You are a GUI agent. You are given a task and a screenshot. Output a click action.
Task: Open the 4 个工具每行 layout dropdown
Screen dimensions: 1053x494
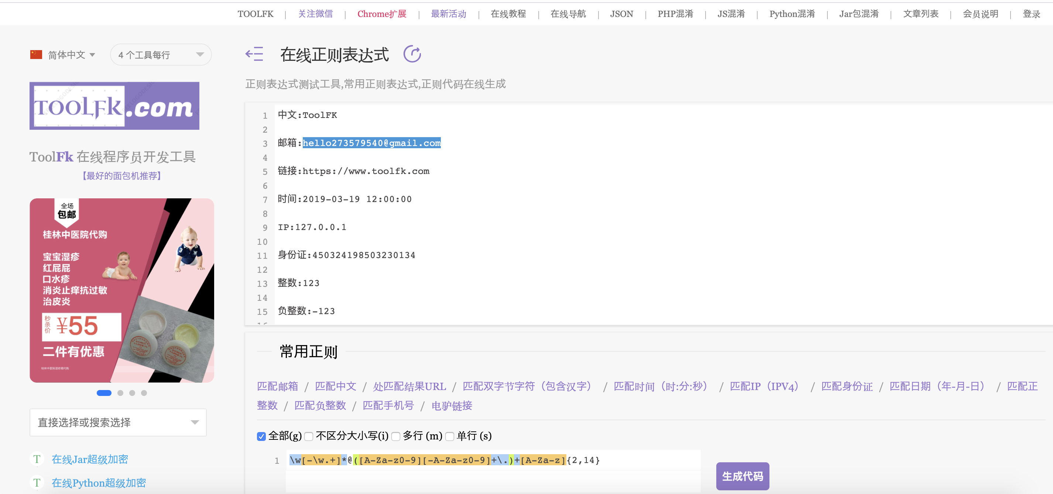[x=161, y=54]
